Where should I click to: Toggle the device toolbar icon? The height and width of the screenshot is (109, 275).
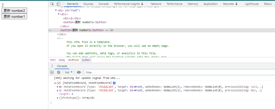[x=58, y=4]
